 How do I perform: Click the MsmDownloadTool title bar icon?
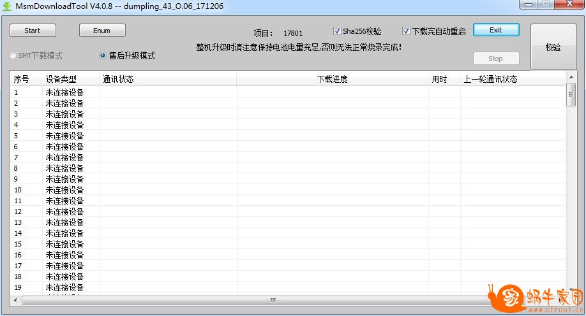(7, 6)
